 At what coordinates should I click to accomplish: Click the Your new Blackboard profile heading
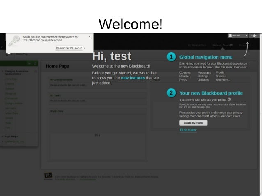pyautogui.click(x=211, y=93)
